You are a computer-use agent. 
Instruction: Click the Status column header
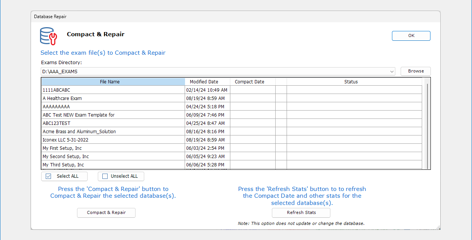(x=351, y=82)
